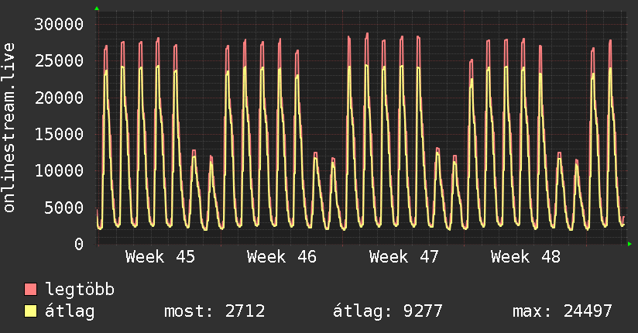
Task: Click the pink legtöbb color swatch
Action: (x=30, y=289)
